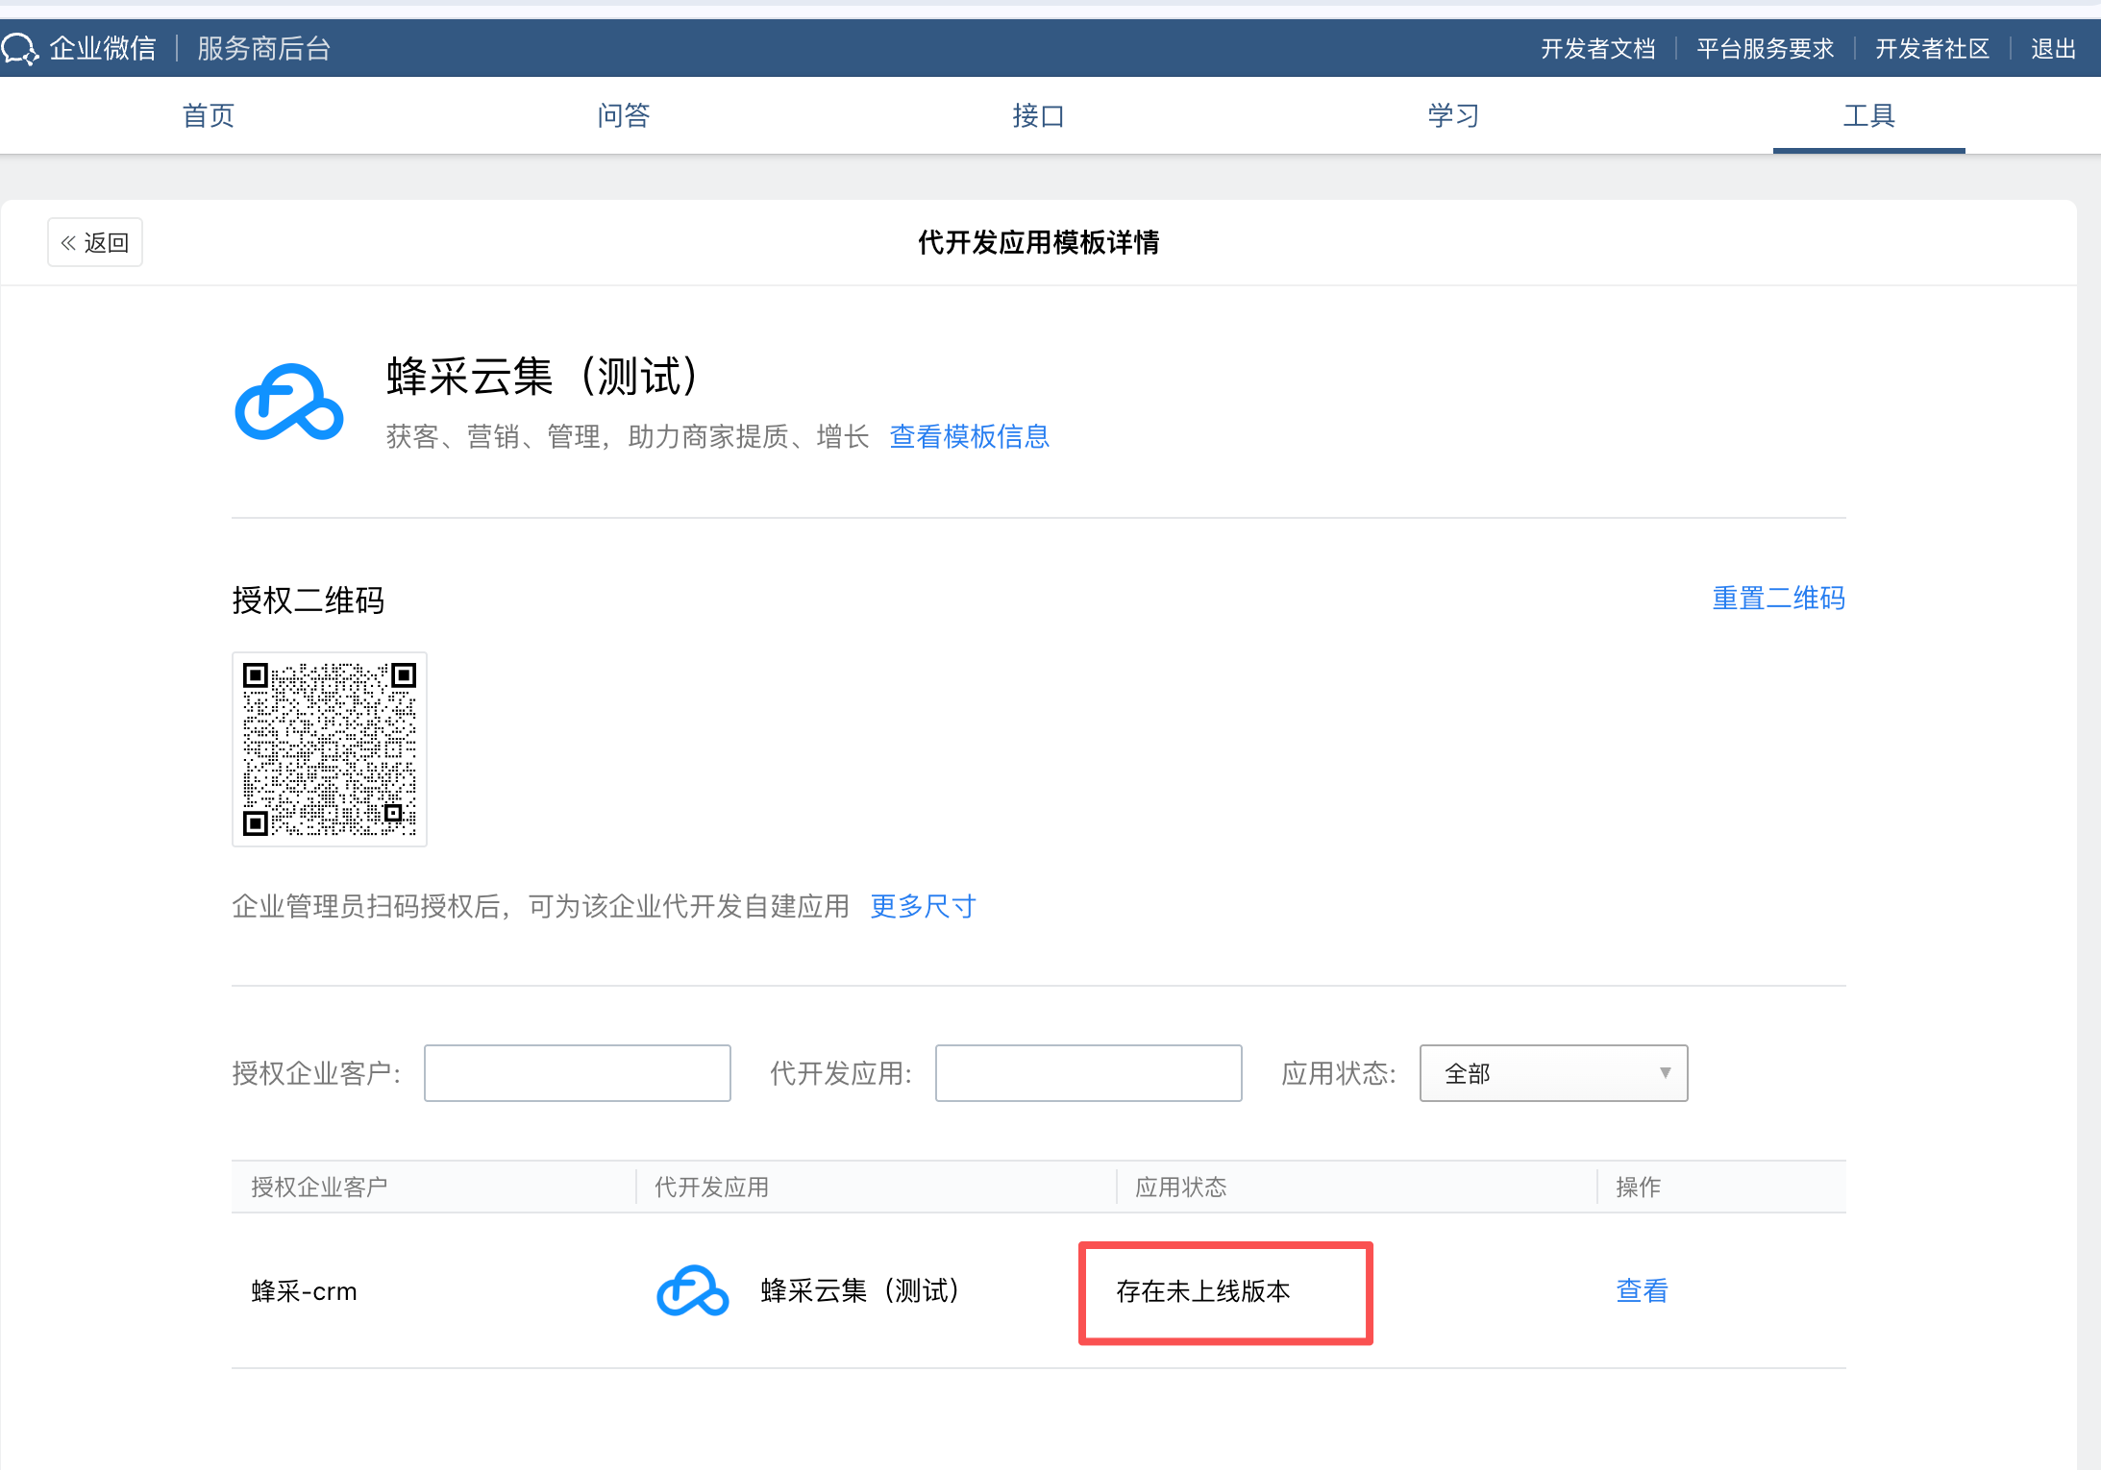Image resolution: width=2101 pixels, height=1470 pixels.
Task: Click the 更多尺寸 link
Action: [x=923, y=906]
